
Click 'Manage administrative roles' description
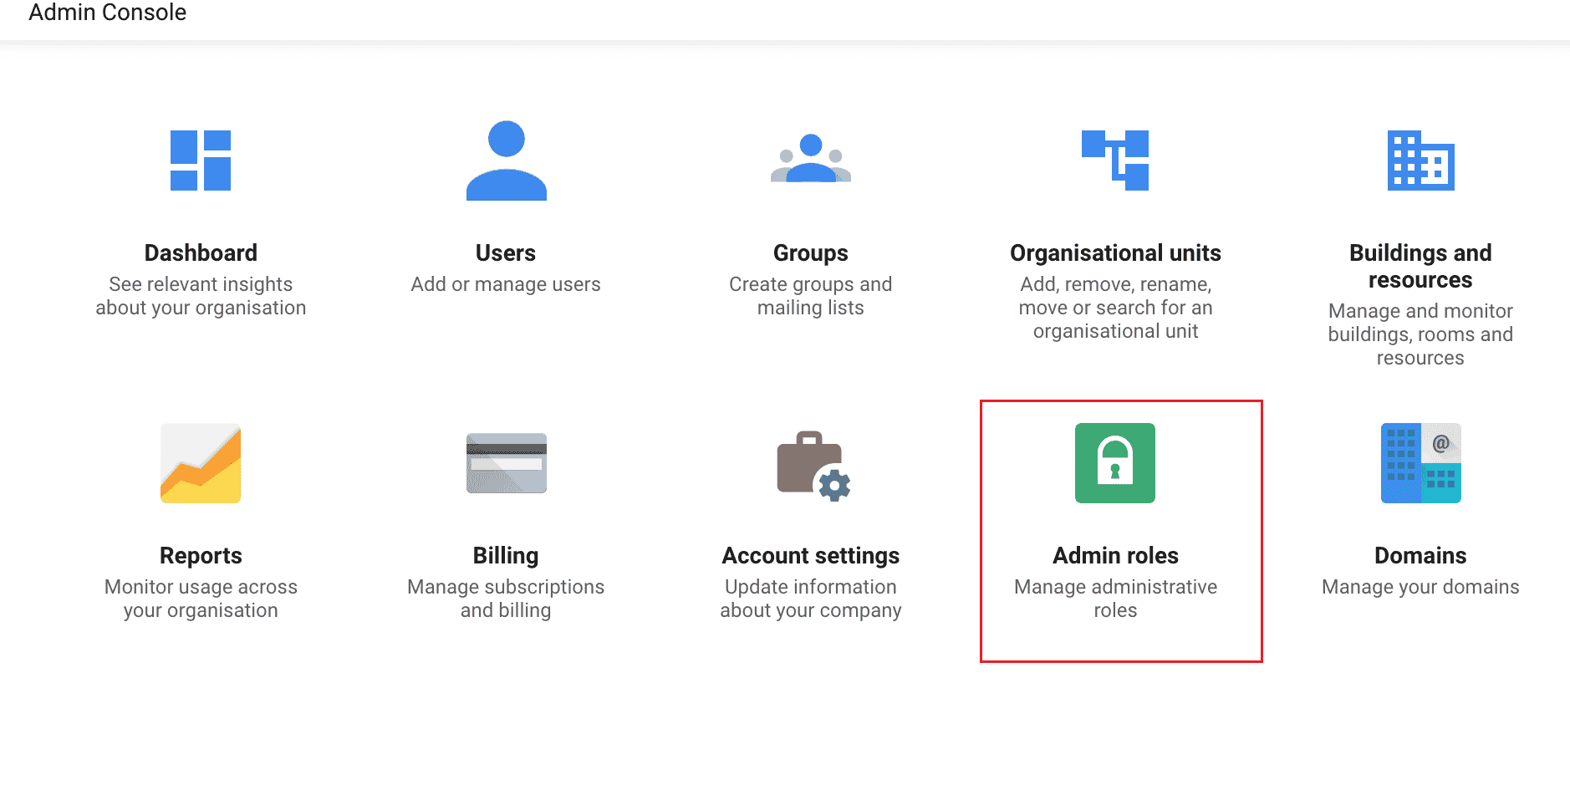(x=1115, y=599)
